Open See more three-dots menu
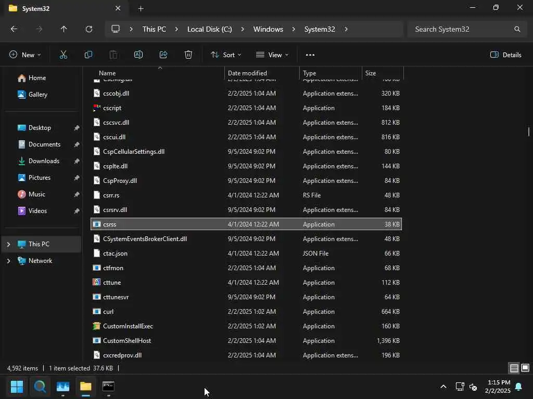Image resolution: width=533 pixels, height=399 pixels. [x=310, y=55]
